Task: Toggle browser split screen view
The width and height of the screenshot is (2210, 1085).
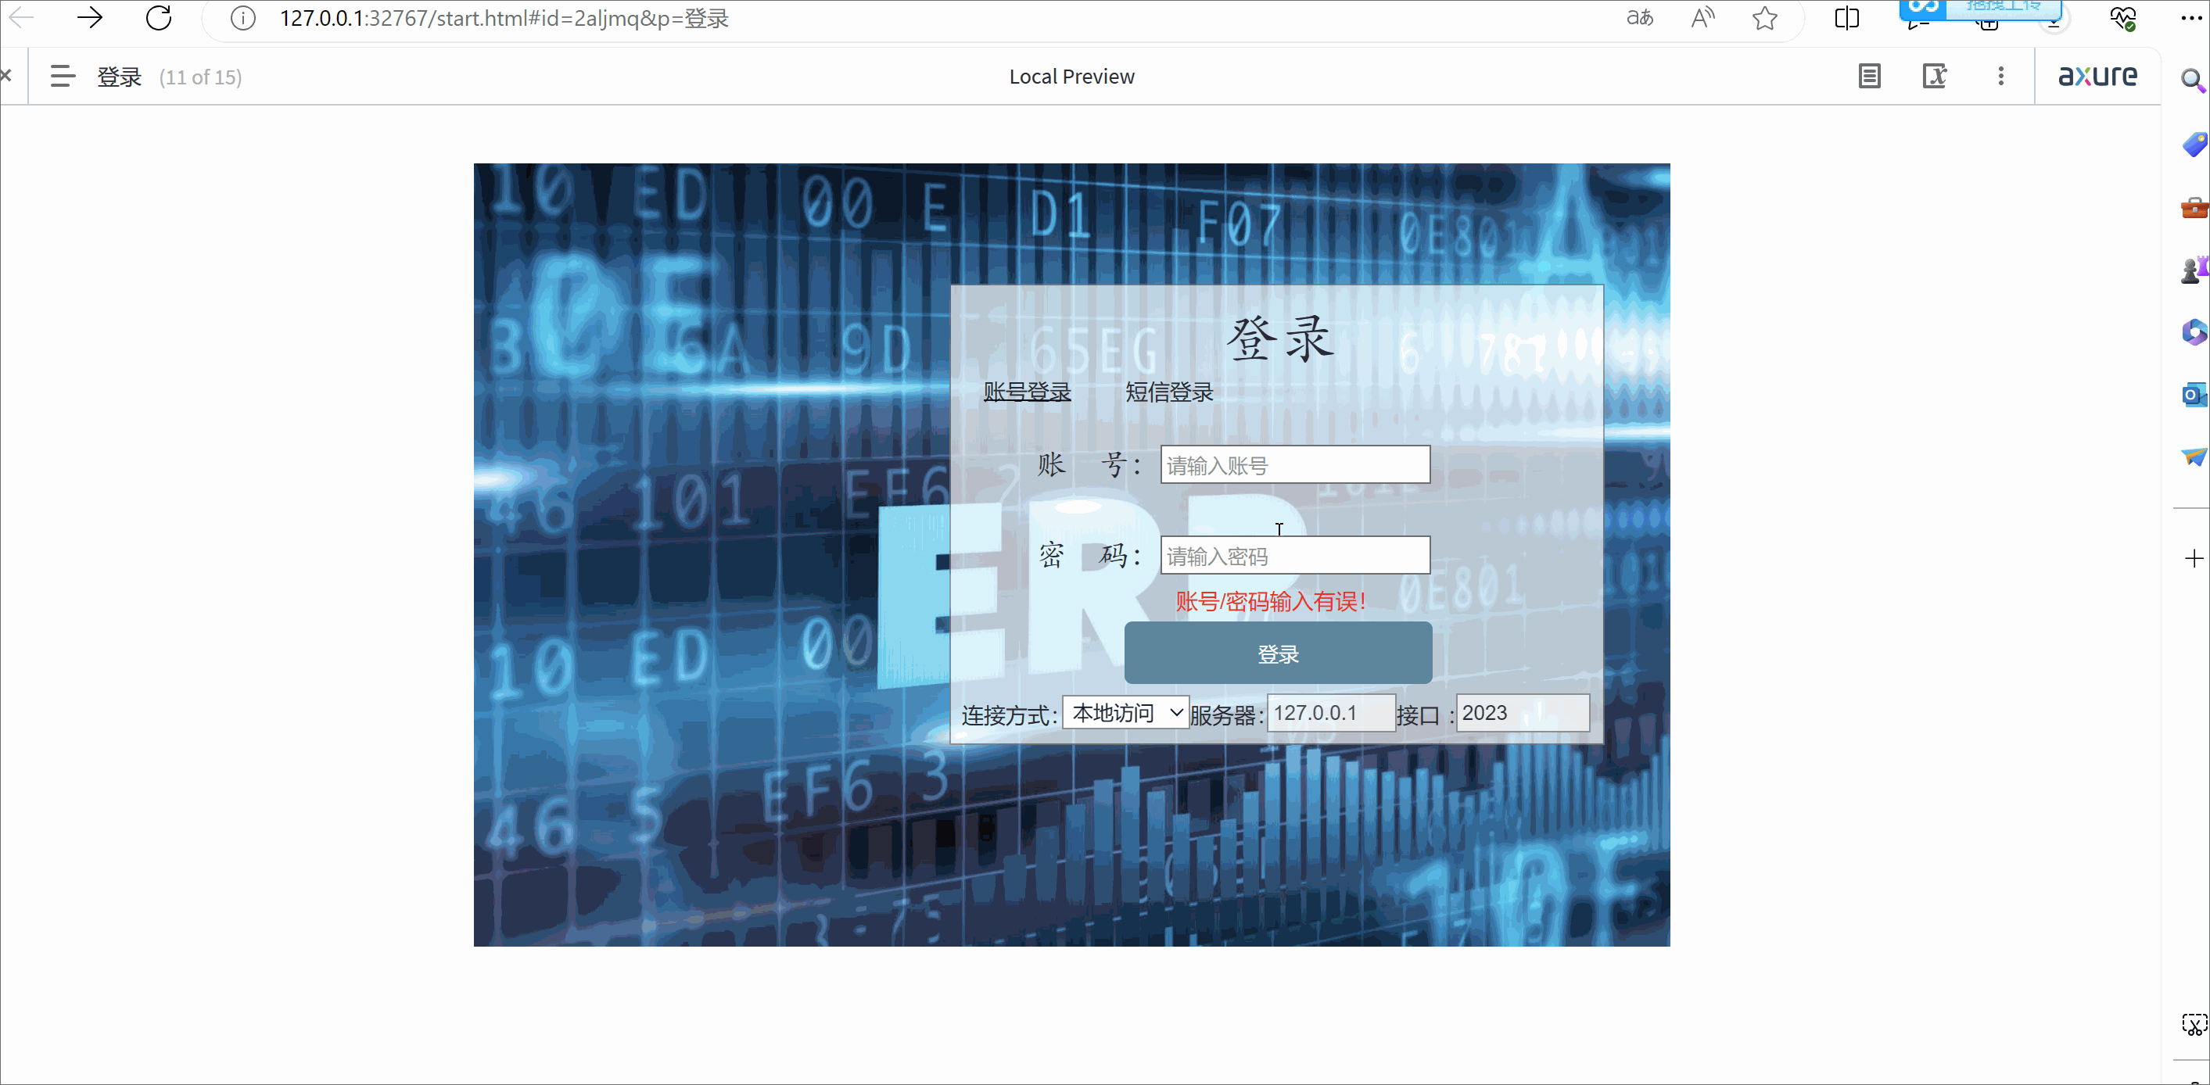Action: point(1846,18)
